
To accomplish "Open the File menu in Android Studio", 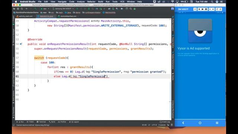I will (x=40, y=1).
